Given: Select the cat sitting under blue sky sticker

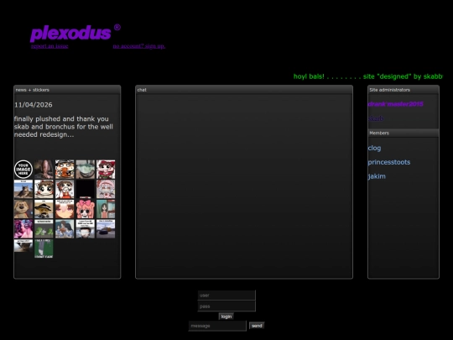Looking at the screenshot, I should [23, 189].
